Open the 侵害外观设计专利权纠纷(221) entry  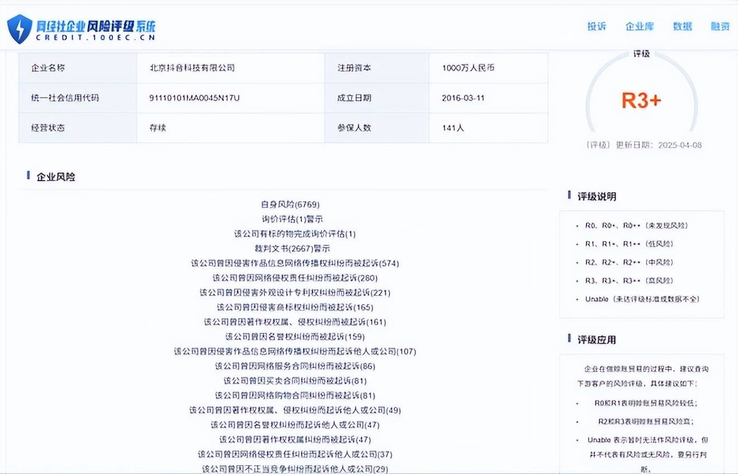[295, 292]
